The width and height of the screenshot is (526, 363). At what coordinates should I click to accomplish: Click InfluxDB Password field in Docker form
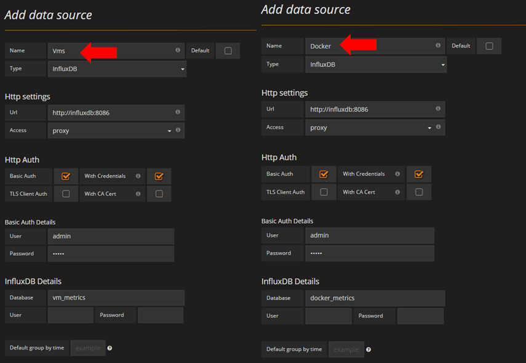tap(421, 316)
